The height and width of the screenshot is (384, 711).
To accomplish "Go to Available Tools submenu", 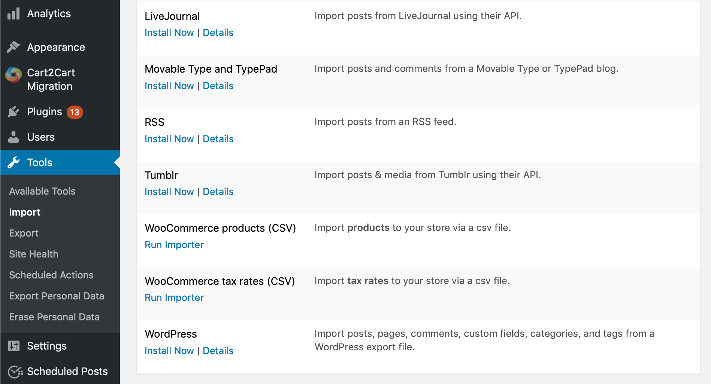I will coord(42,191).
